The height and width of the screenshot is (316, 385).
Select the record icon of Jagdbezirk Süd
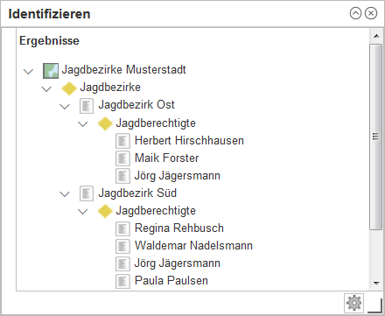(87, 193)
